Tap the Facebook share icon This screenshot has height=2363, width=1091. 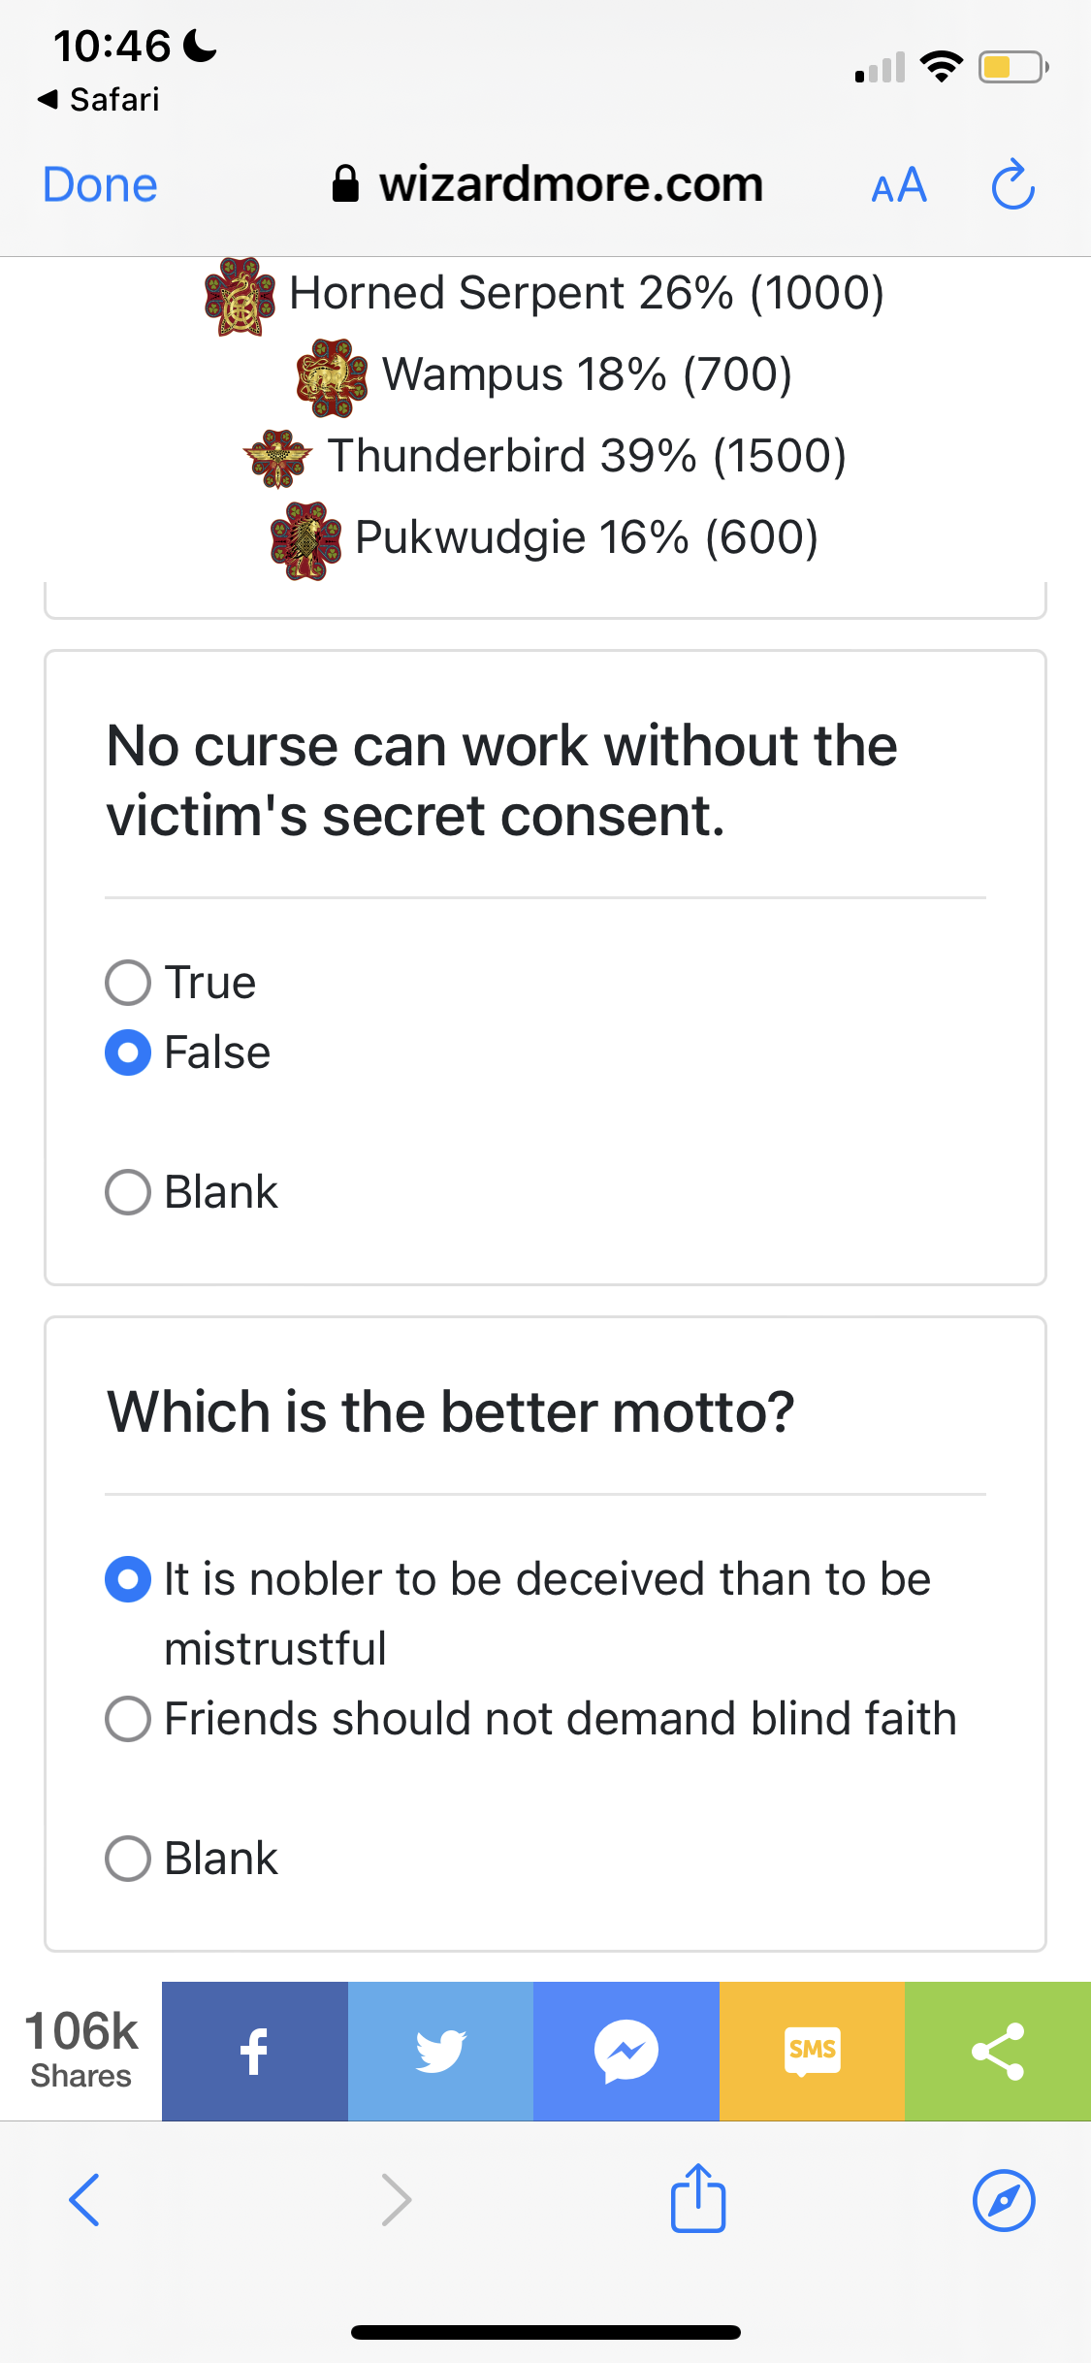click(254, 2051)
